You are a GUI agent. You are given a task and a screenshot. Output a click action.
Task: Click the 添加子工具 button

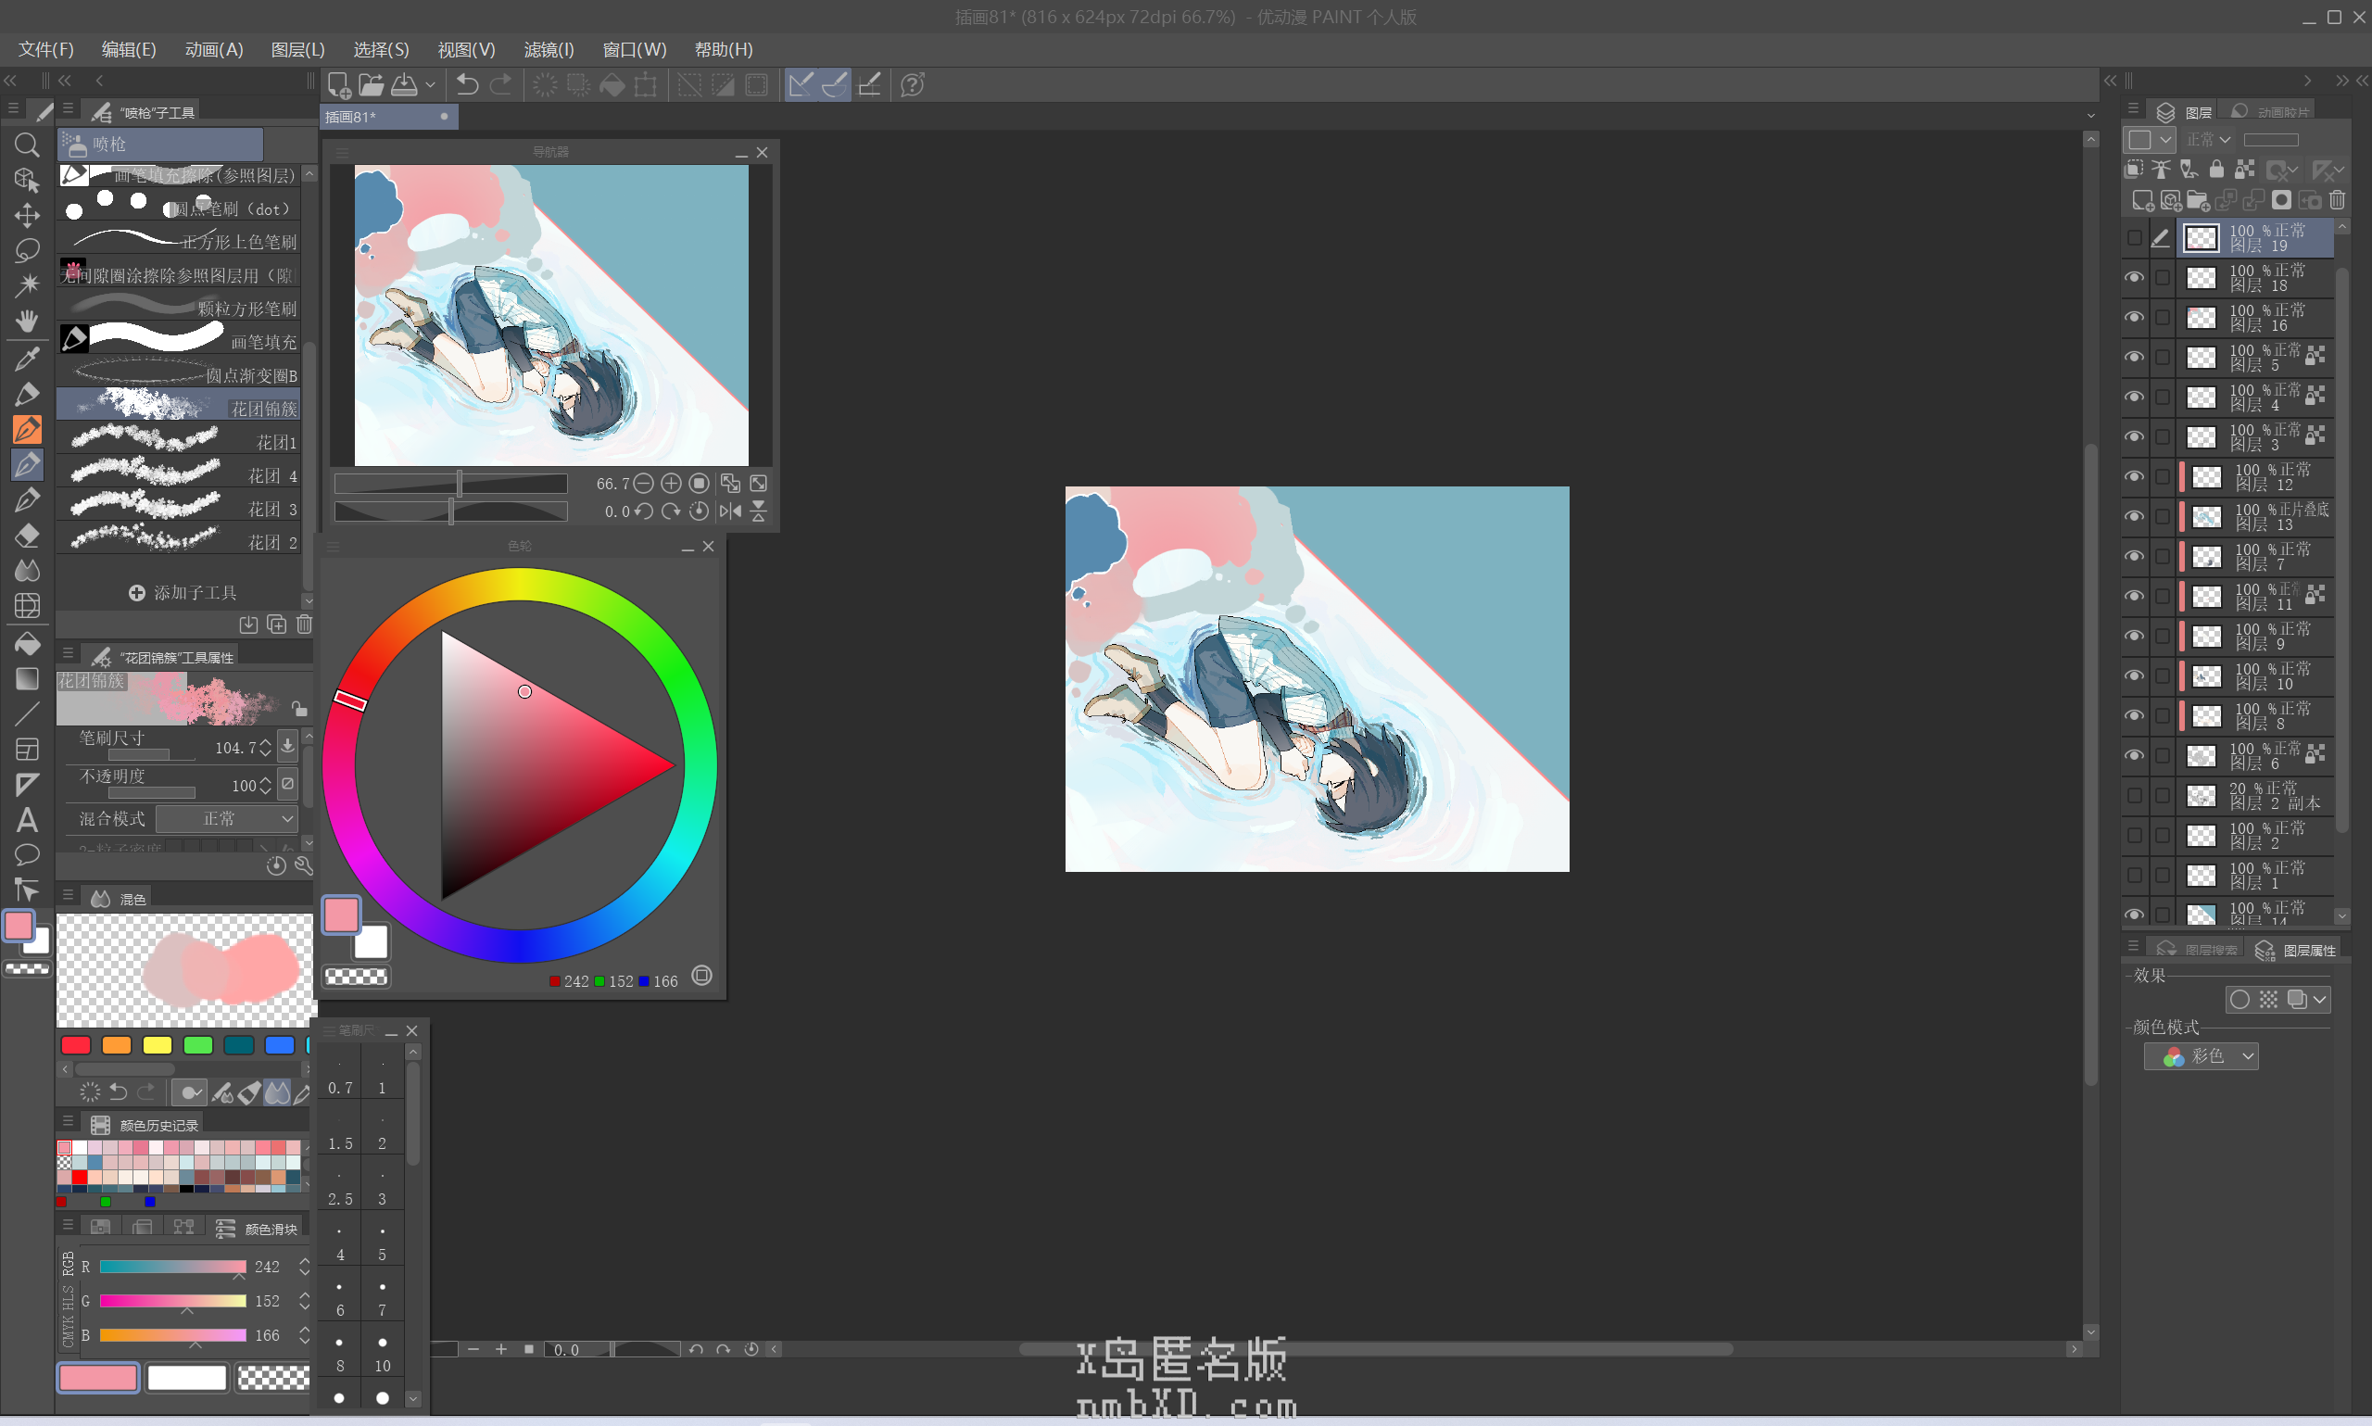[x=183, y=593]
